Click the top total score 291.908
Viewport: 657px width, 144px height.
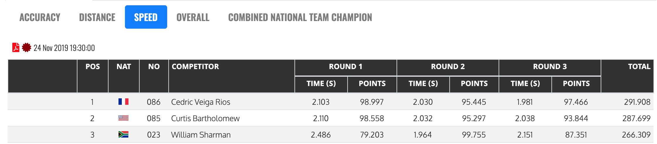click(637, 102)
